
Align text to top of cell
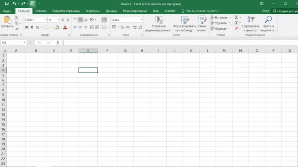click(x=75, y=19)
